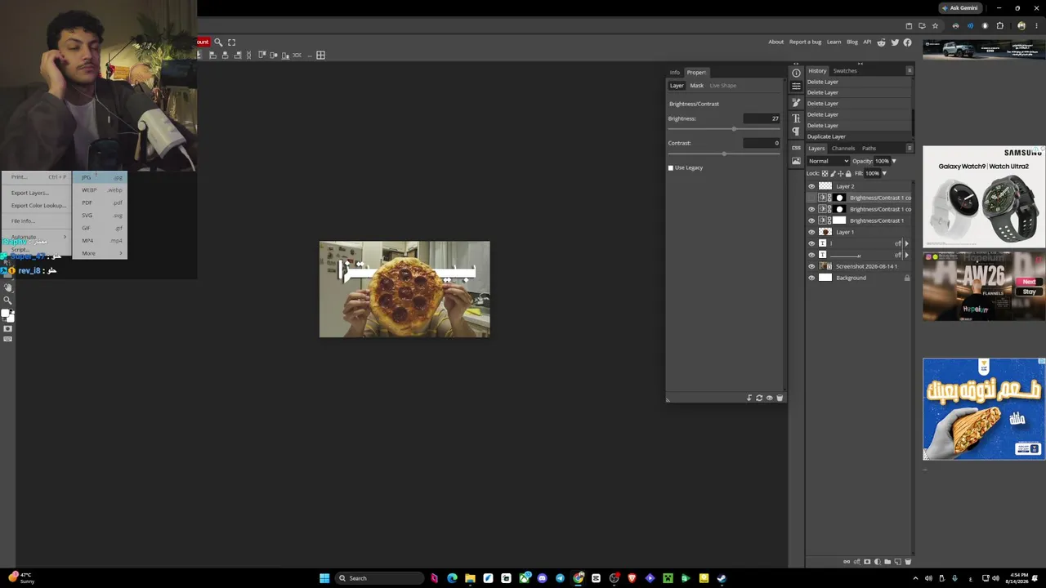Open the Blog link
1046x588 pixels.
[x=852, y=42]
